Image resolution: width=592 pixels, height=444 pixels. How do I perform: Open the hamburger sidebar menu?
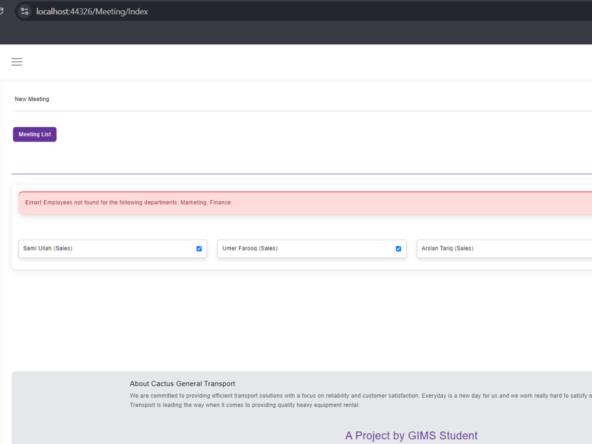pyautogui.click(x=17, y=62)
